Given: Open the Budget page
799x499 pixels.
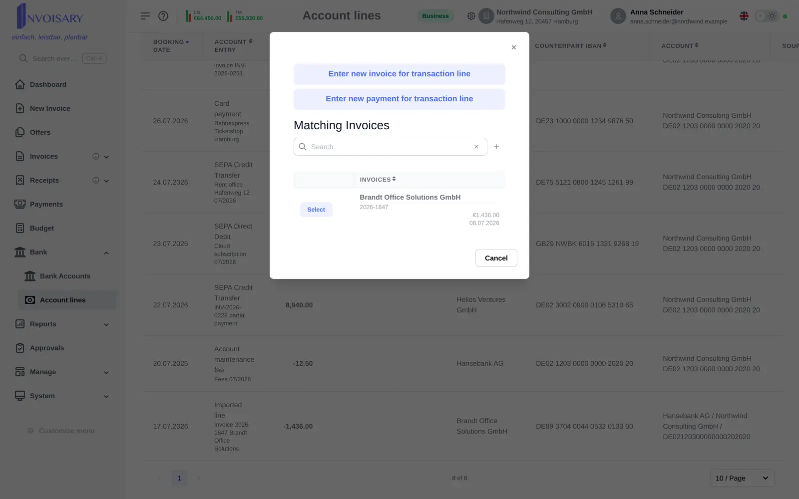Looking at the screenshot, I should pyautogui.click(x=42, y=228).
